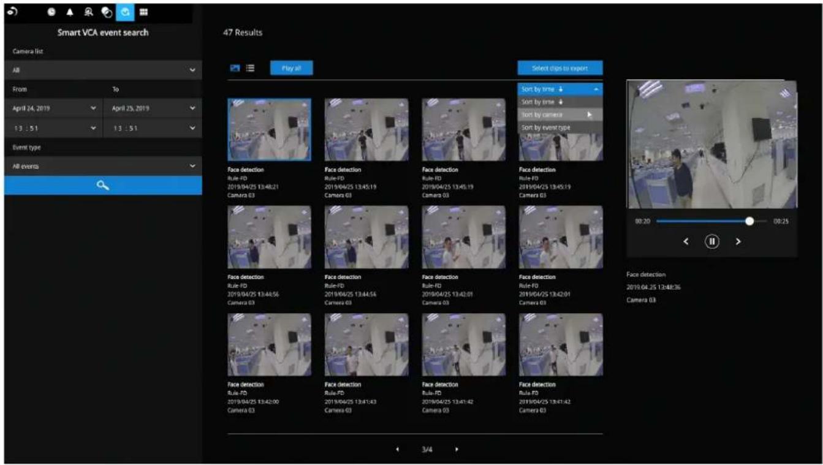Screen dimensions: 823x465
Task: Collapse the Sort by time dropdown header
Action: (x=560, y=89)
